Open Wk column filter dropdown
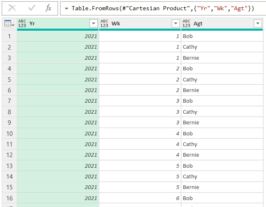266x207 pixels. click(x=176, y=23)
